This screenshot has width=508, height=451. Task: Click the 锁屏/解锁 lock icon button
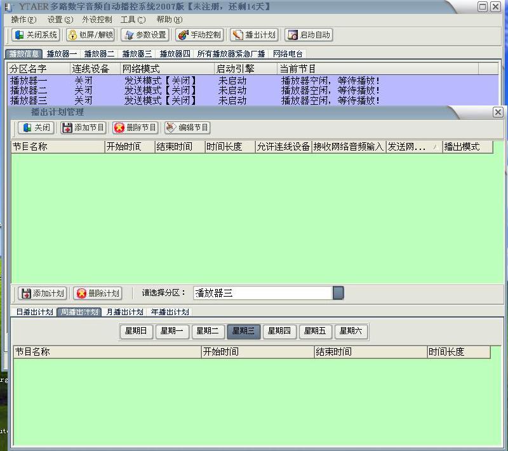(x=91, y=35)
